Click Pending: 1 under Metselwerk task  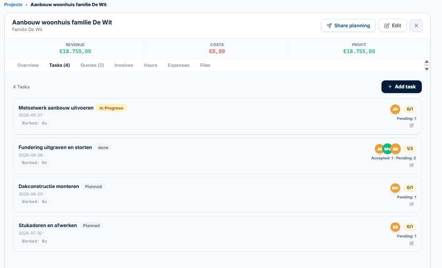tap(406, 118)
